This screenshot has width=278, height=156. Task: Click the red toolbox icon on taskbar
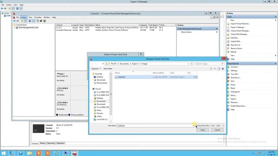pos(74,153)
